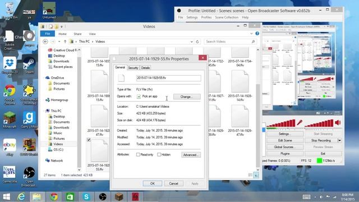Click the file name field in Properties

(x=168, y=78)
